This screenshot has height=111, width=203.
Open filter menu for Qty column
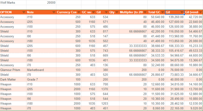click(x=117, y=12)
